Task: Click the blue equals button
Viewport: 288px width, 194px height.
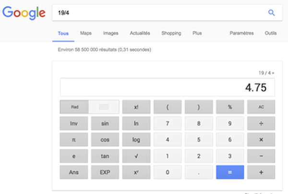Action: (230, 172)
